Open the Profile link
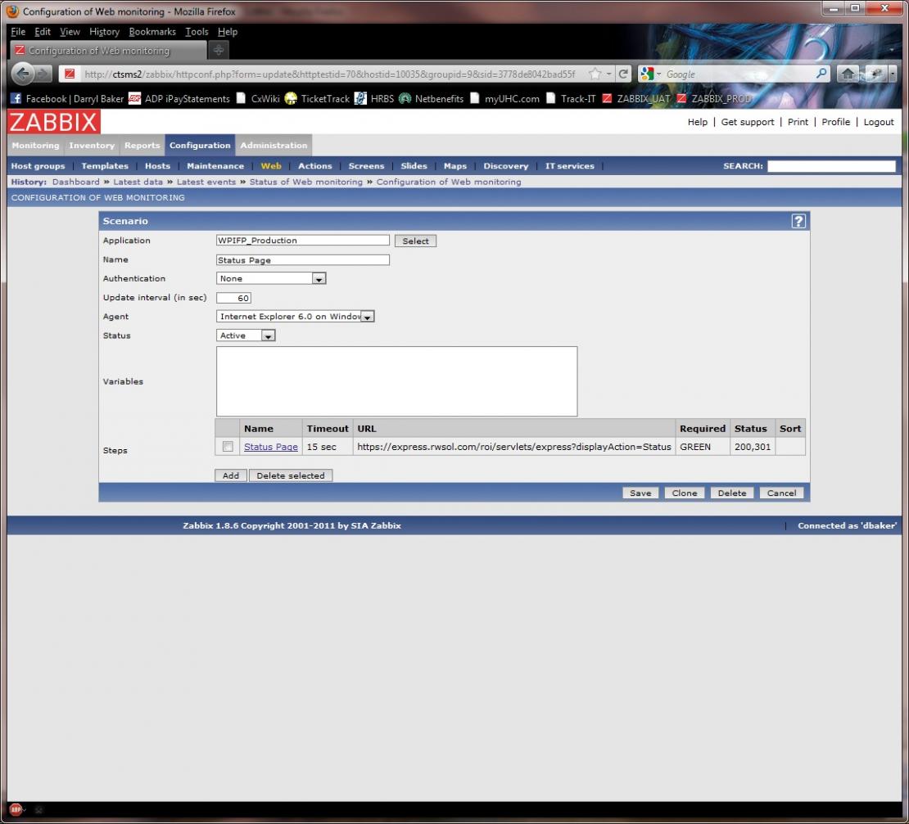The height and width of the screenshot is (824, 909). pyautogui.click(x=835, y=122)
